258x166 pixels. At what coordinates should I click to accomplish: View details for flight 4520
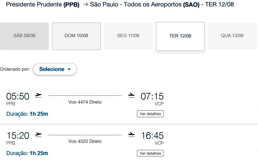click(x=150, y=153)
